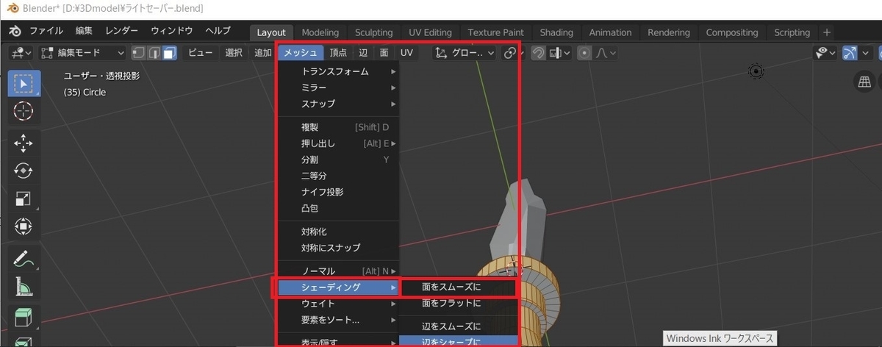Toggle snapping magnet icon
The width and height of the screenshot is (882, 347).
[x=538, y=53]
